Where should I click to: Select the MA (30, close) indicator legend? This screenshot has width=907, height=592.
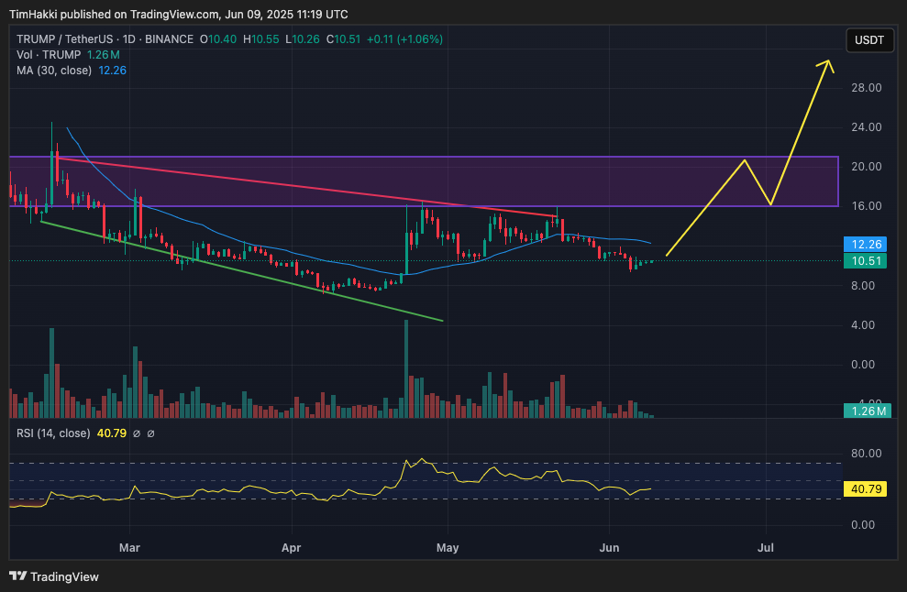tap(54, 71)
